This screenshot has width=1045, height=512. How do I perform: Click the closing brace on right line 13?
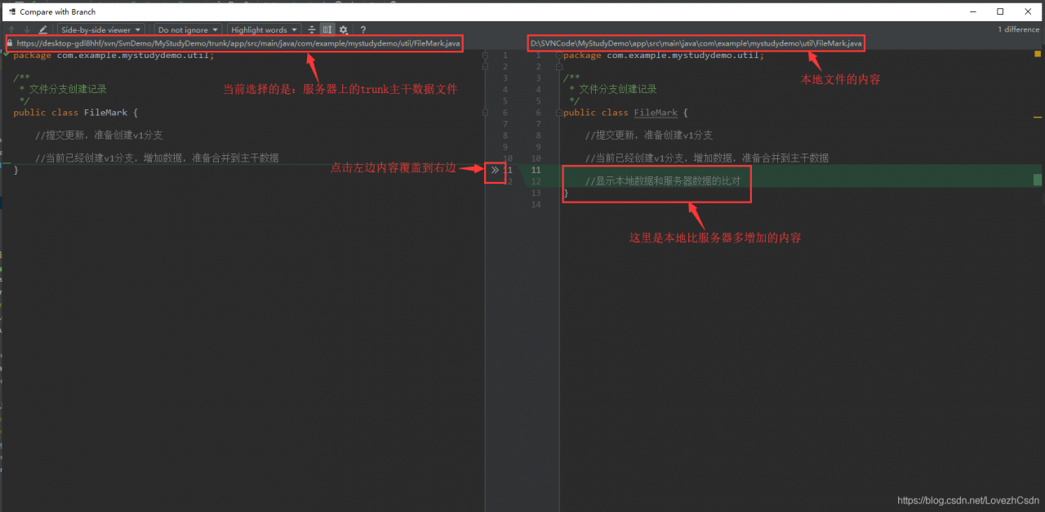566,193
